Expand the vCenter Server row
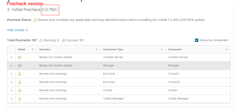The image size is (234, 108). pos(11,57)
